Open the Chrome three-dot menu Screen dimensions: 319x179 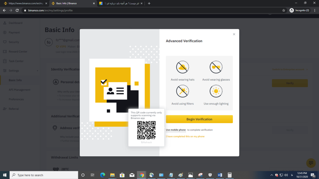click(x=315, y=10)
